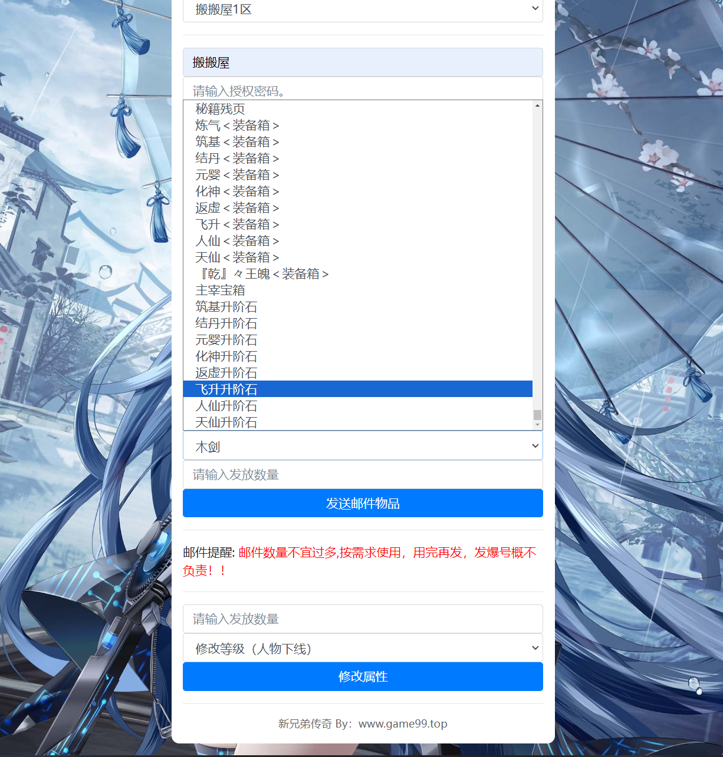
Task: Click the list scrollbar up arrow
Action: [537, 105]
